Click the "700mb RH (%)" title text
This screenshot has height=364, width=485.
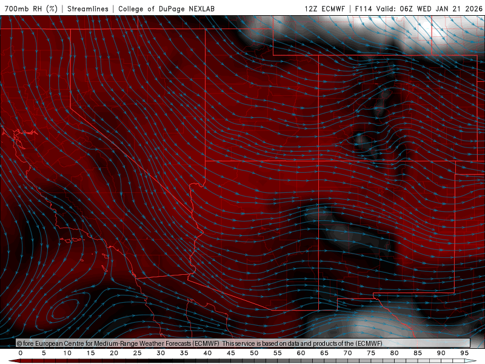(31, 8)
